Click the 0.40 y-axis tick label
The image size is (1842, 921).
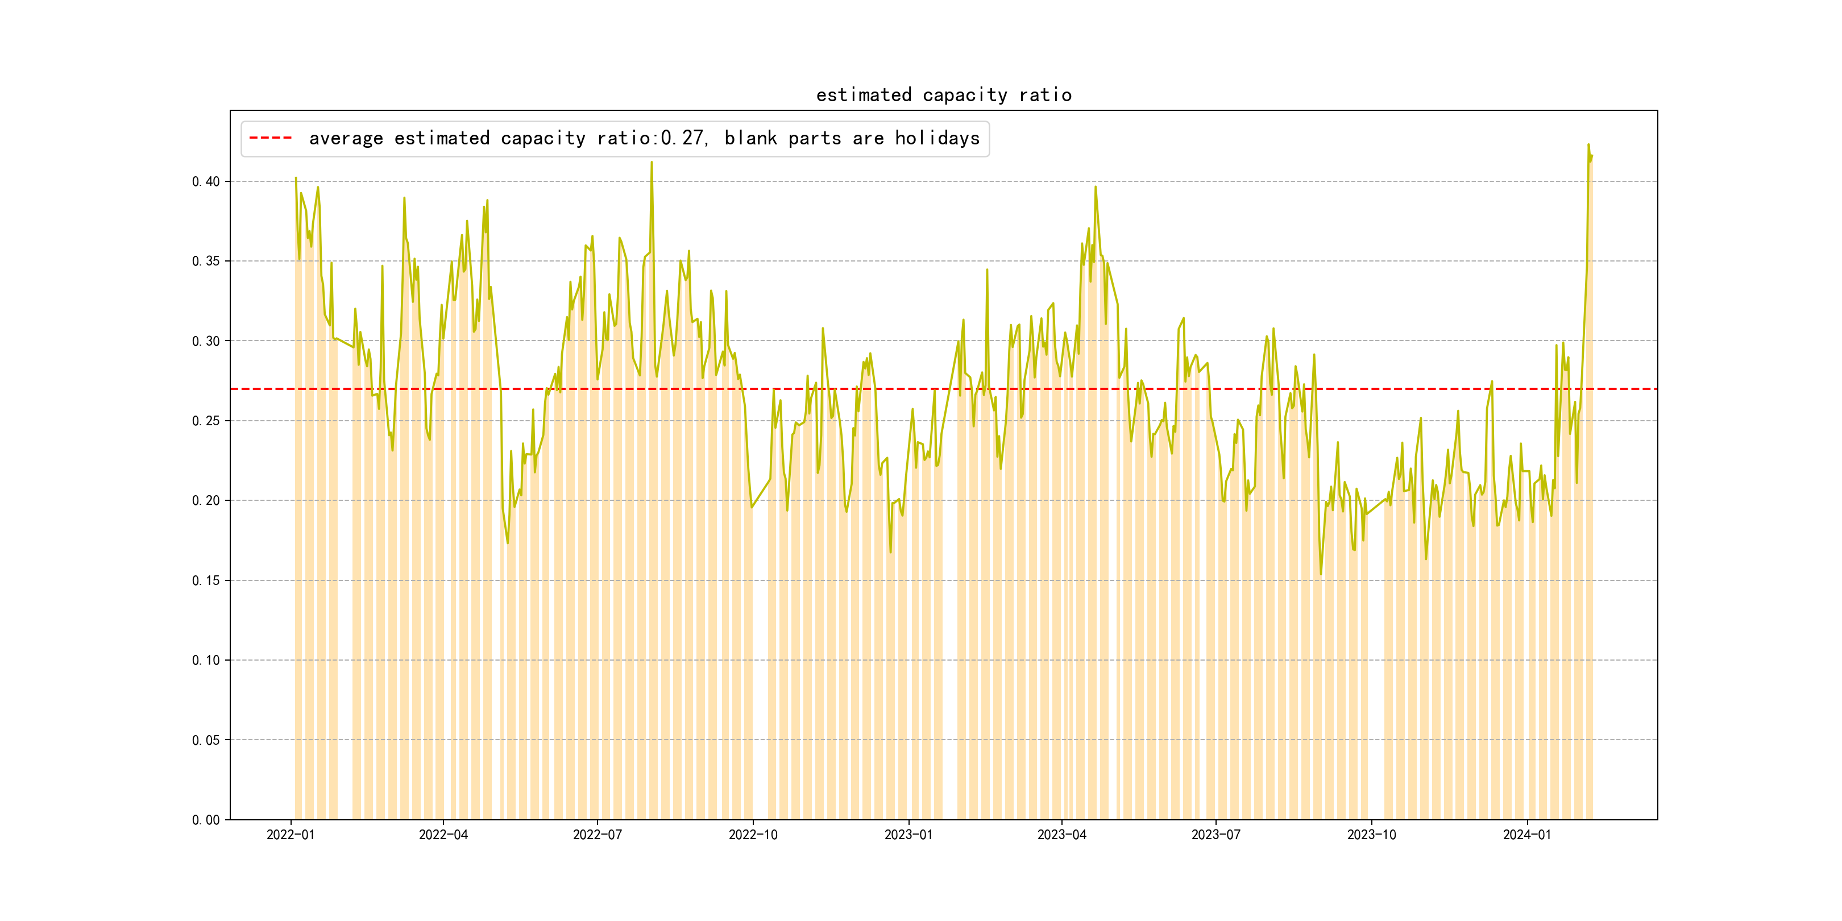[x=206, y=181]
